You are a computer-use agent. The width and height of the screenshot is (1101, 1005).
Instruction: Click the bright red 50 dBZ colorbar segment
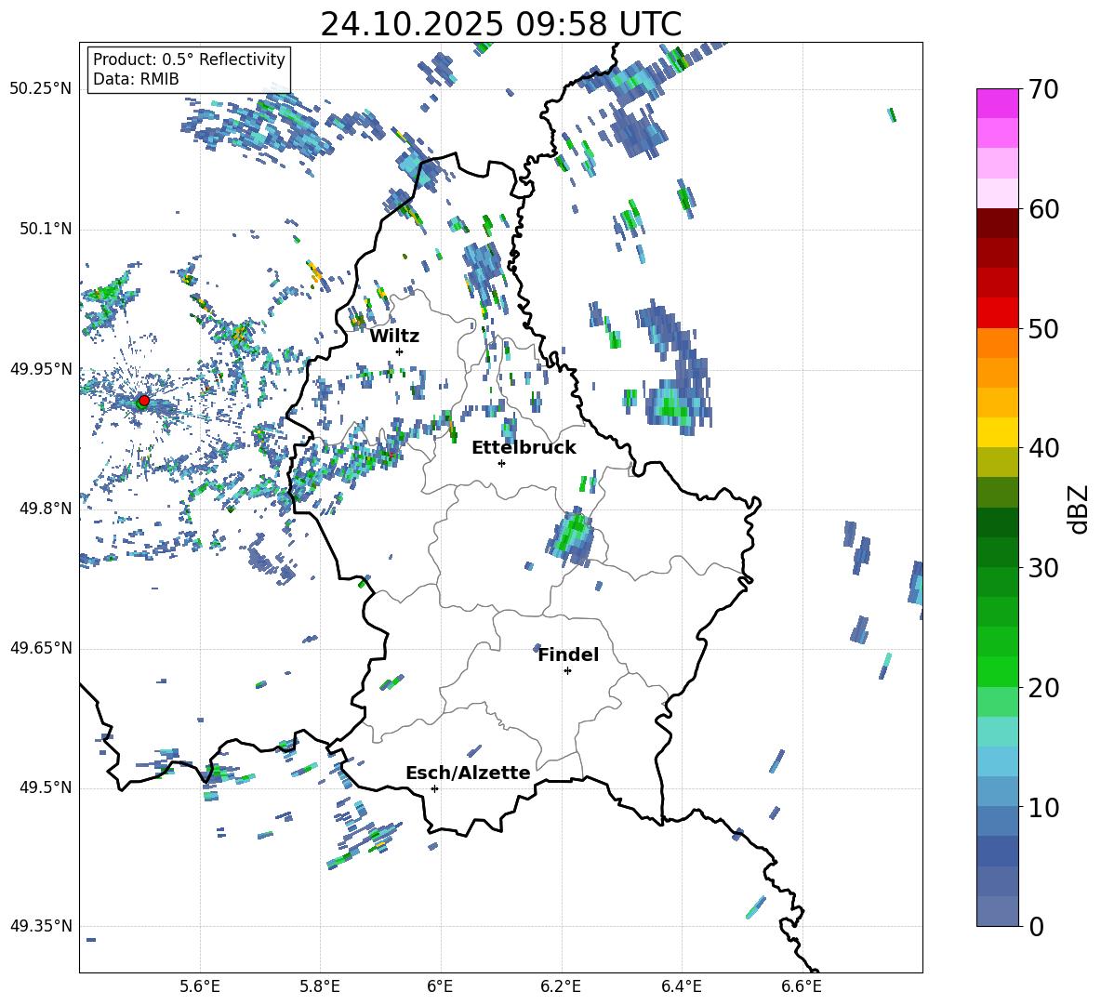[997, 313]
